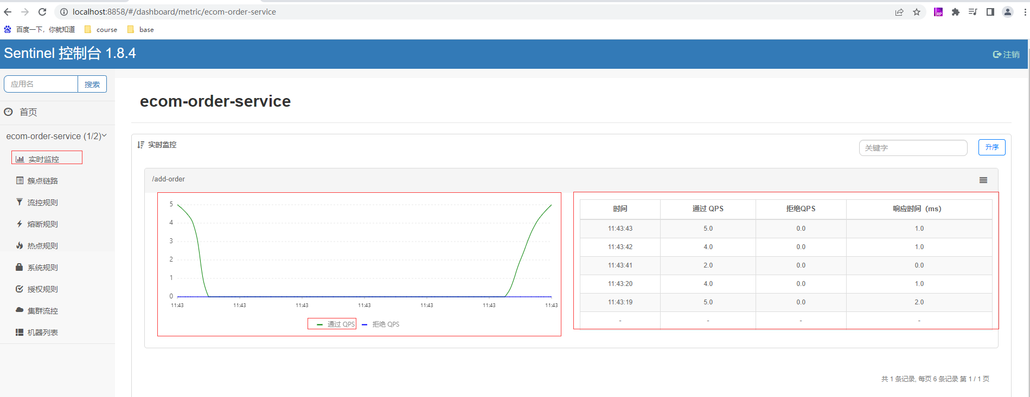Click the Sentinel 控制台 1.8.4 title
The height and width of the screenshot is (397, 1030).
click(70, 53)
